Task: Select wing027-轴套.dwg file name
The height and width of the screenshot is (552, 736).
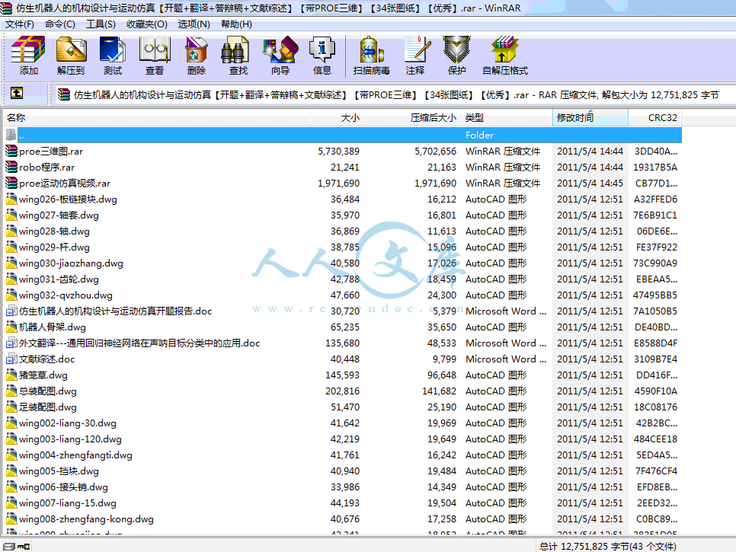Action: pyautogui.click(x=59, y=215)
